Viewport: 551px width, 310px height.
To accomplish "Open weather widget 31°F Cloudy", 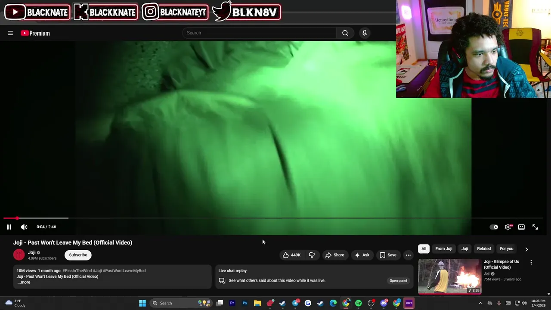I will click(15, 303).
